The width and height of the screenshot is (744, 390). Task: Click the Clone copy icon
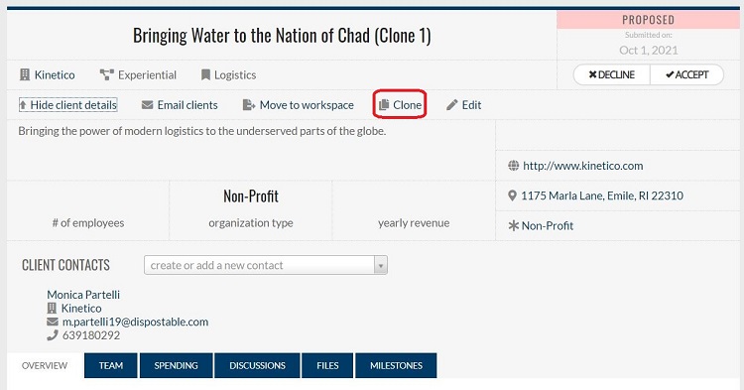click(x=384, y=105)
